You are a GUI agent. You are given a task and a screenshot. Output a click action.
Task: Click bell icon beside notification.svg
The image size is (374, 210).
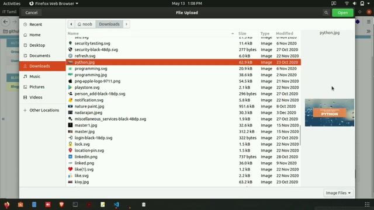[70, 100]
